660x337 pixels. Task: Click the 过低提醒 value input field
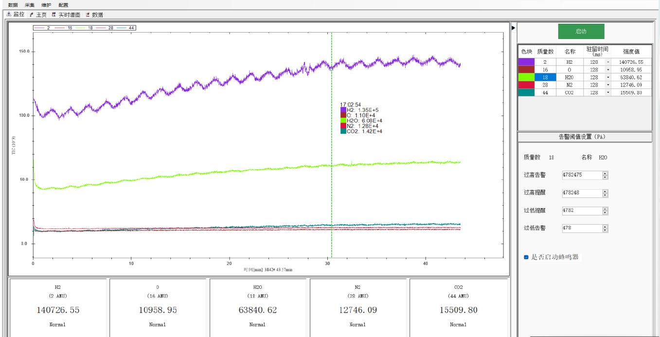(x=581, y=211)
